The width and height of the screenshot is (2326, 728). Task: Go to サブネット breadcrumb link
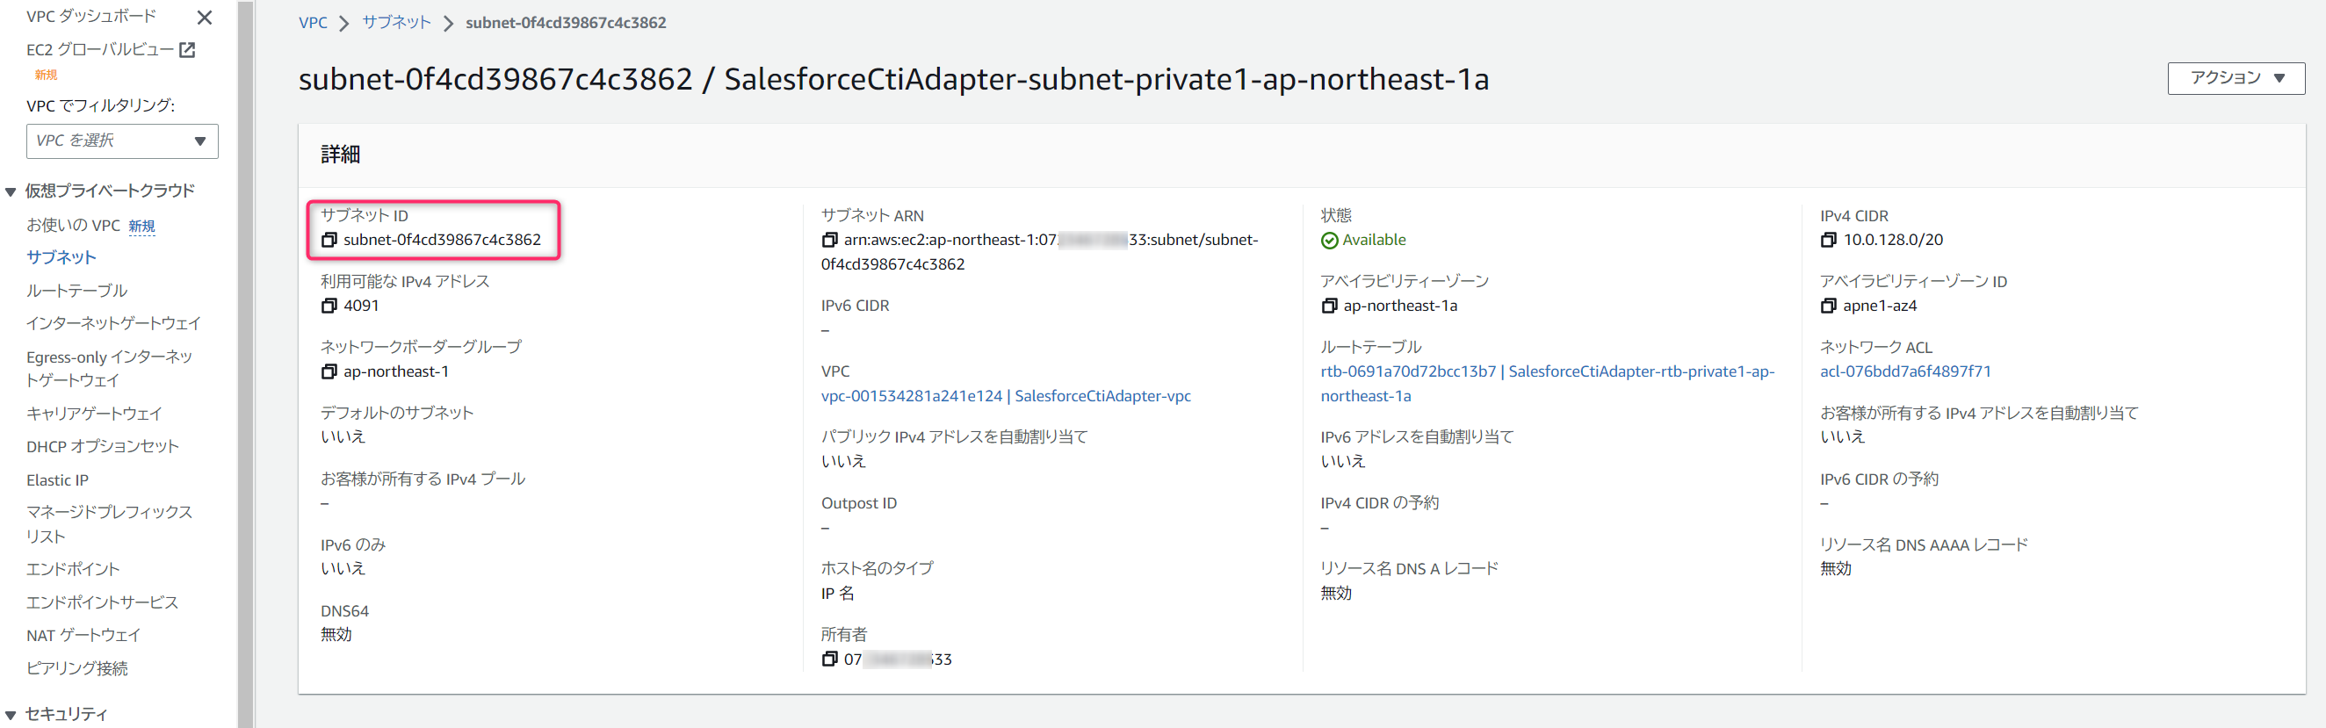(396, 23)
